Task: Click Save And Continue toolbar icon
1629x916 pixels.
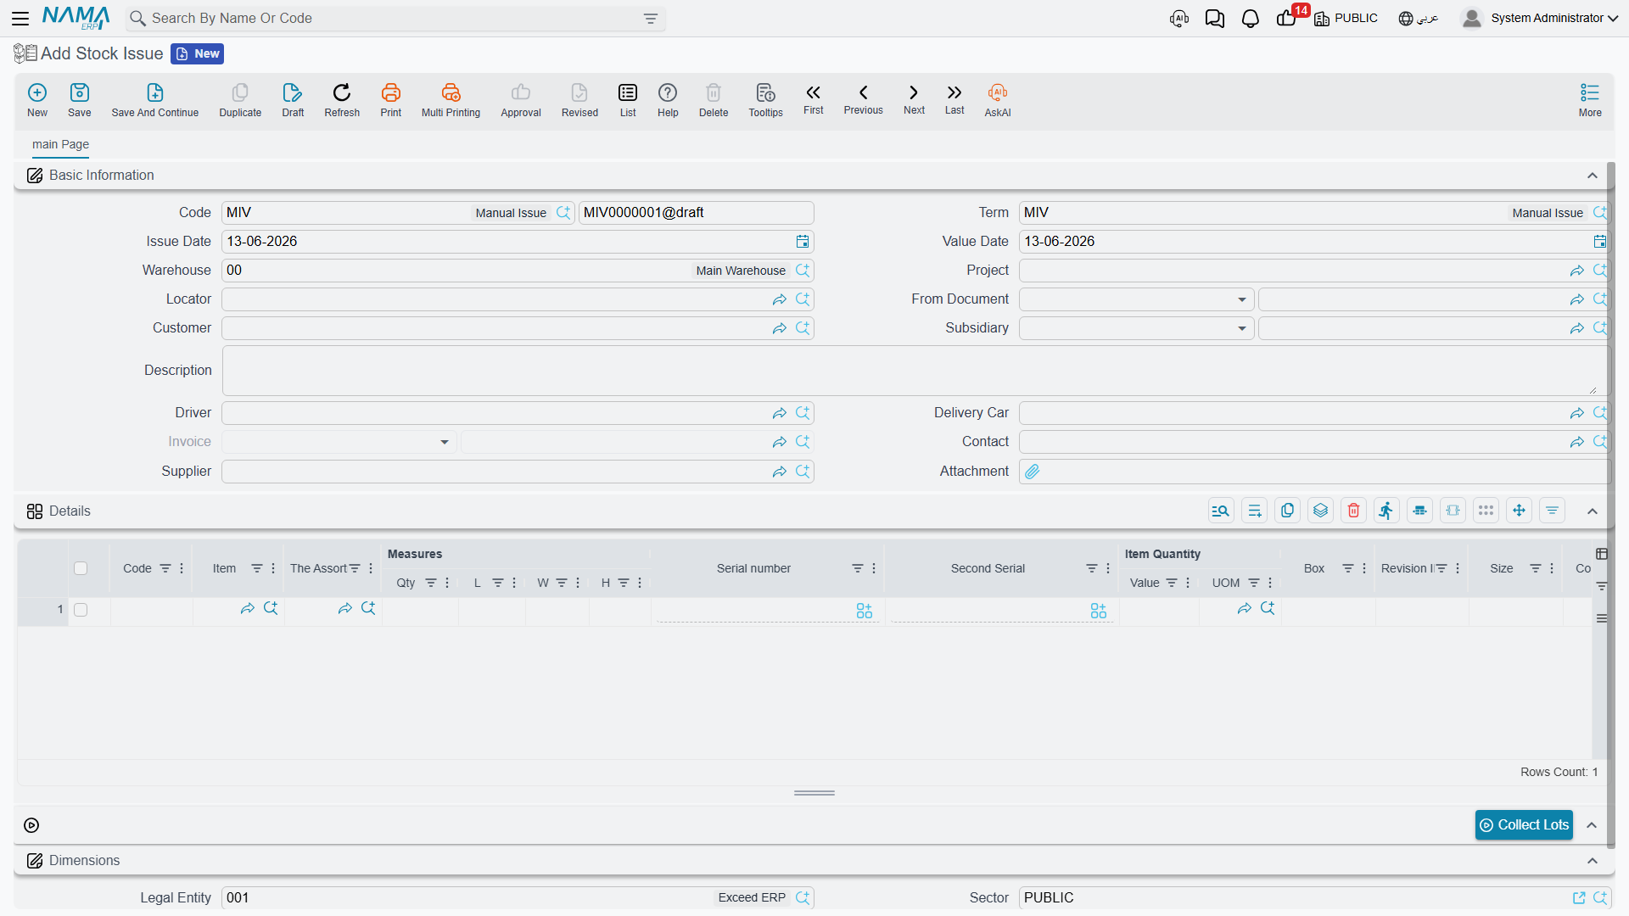Action: coord(155,99)
